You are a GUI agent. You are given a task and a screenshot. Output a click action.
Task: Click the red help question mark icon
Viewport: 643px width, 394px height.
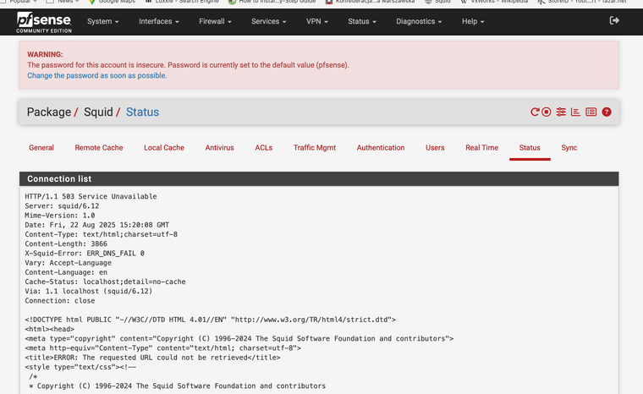coord(607,112)
